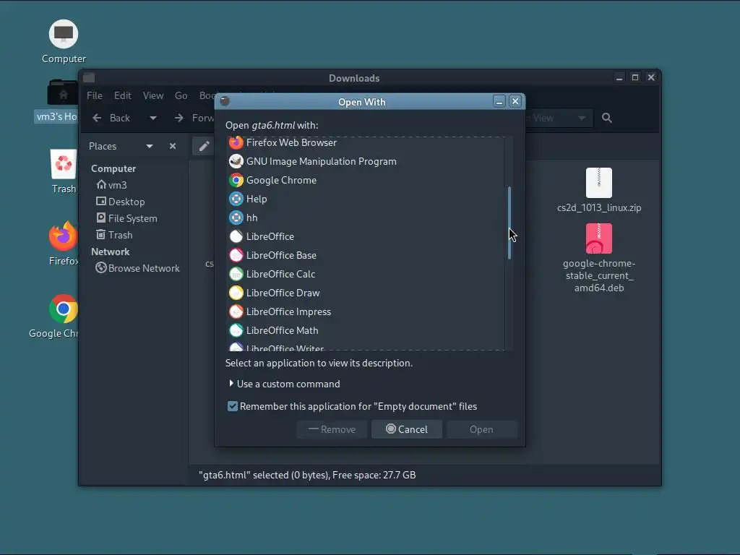Select the google-chrome-stable deb package icon

tap(599, 238)
